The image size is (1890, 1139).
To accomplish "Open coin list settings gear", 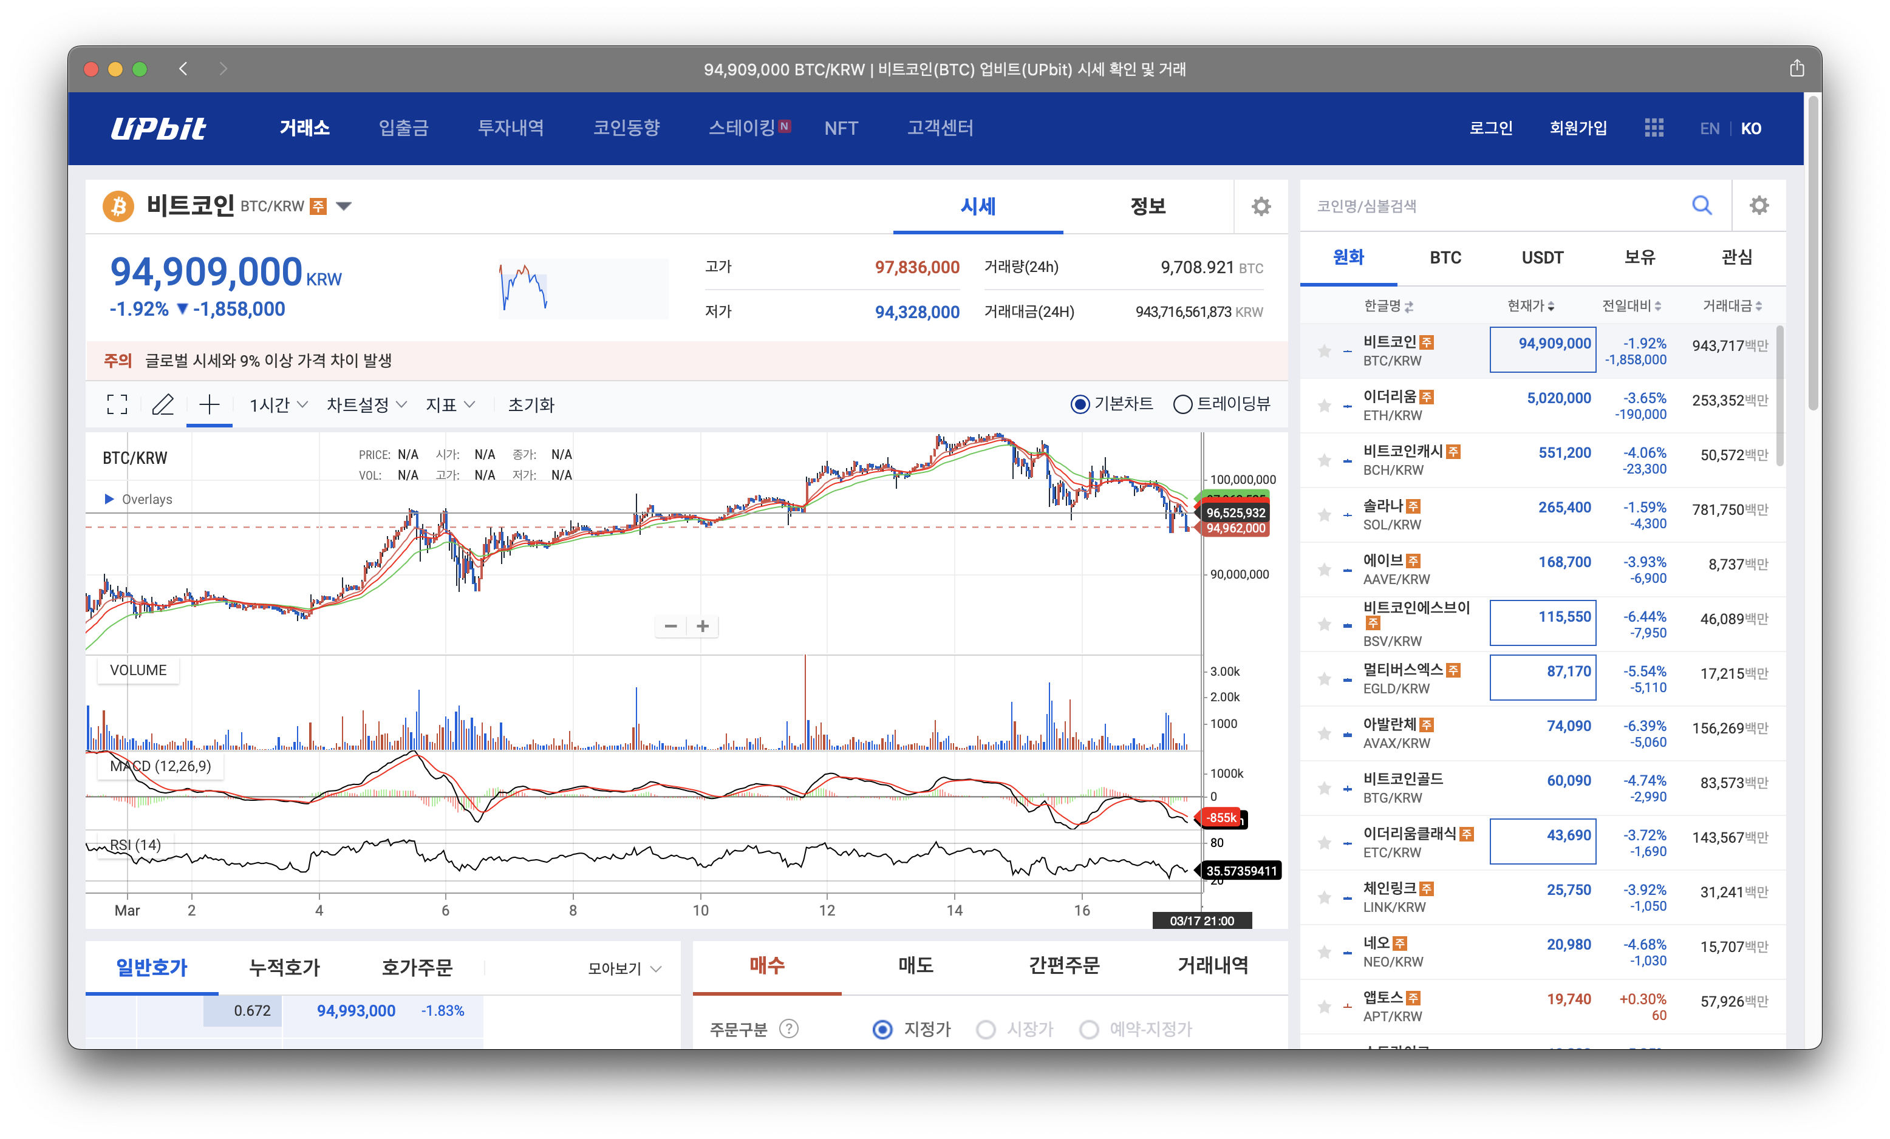I will 1759,205.
